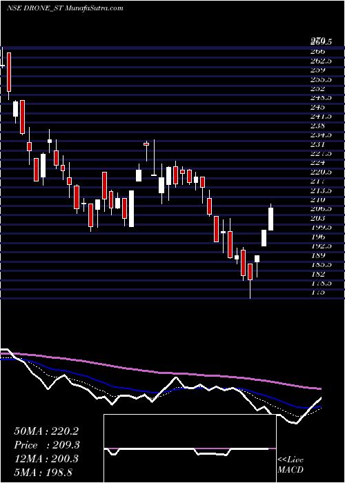
Task: Select the 262.5 price axis label
Action: pyautogui.click(x=321, y=61)
